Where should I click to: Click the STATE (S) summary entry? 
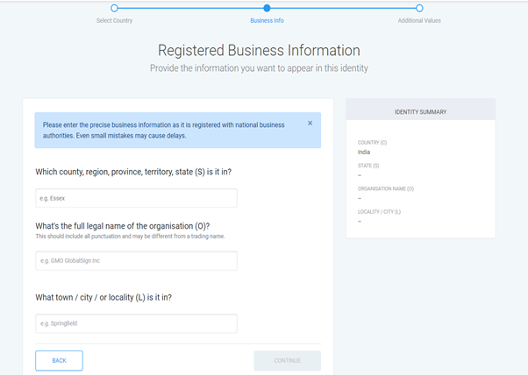click(x=368, y=166)
